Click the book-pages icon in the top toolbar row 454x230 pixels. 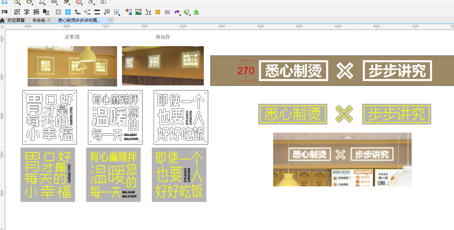point(103,2)
